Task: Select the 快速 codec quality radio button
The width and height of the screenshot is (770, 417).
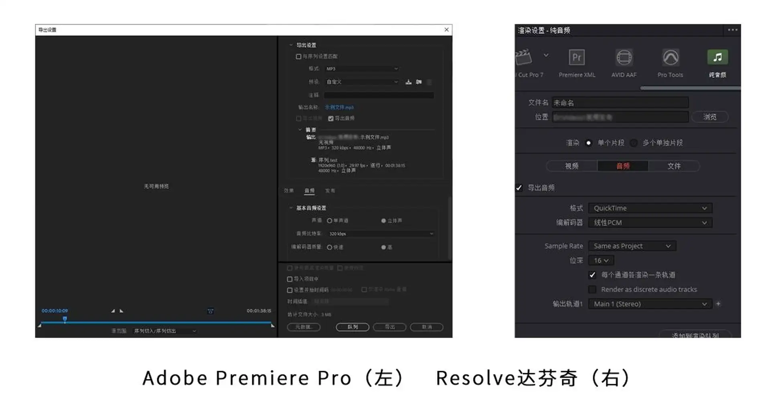Action: (330, 248)
